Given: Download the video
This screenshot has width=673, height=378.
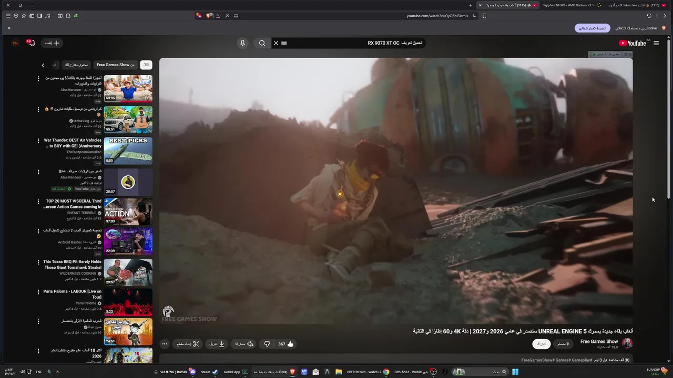Looking at the screenshot, I should pyautogui.click(x=217, y=344).
